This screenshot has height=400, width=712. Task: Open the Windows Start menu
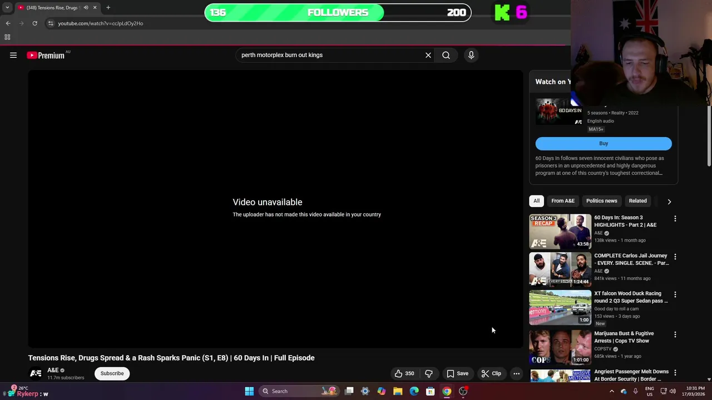(x=249, y=391)
